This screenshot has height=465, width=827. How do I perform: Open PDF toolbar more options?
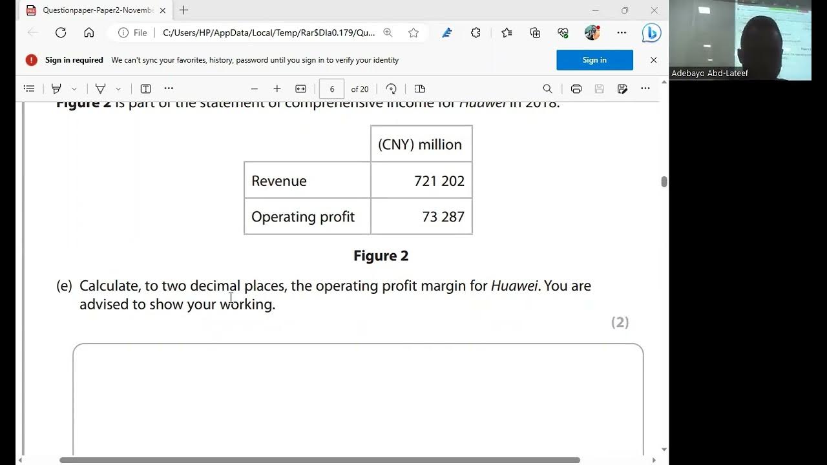(645, 88)
